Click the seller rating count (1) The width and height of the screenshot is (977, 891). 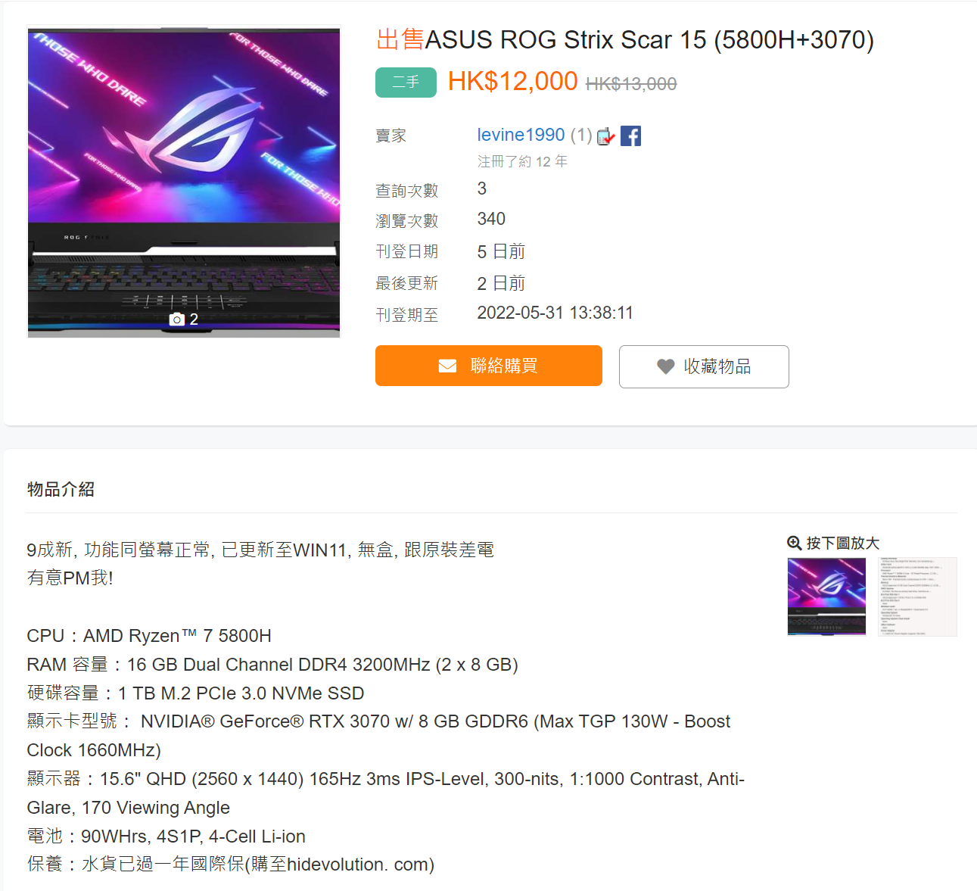pyautogui.click(x=581, y=135)
